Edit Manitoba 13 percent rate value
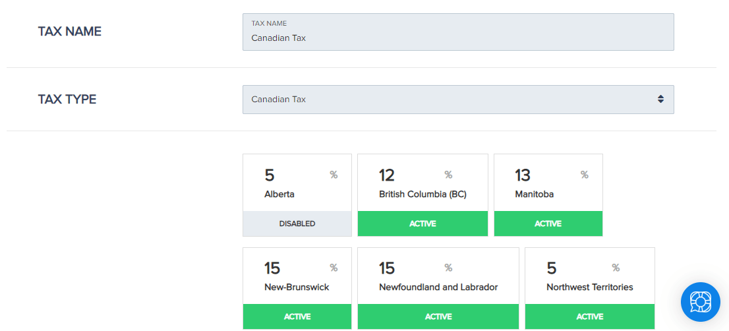 coord(523,175)
